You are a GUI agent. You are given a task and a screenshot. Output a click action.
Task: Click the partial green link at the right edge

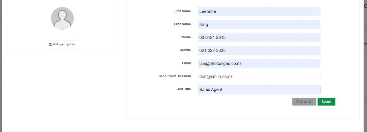pos(365,44)
